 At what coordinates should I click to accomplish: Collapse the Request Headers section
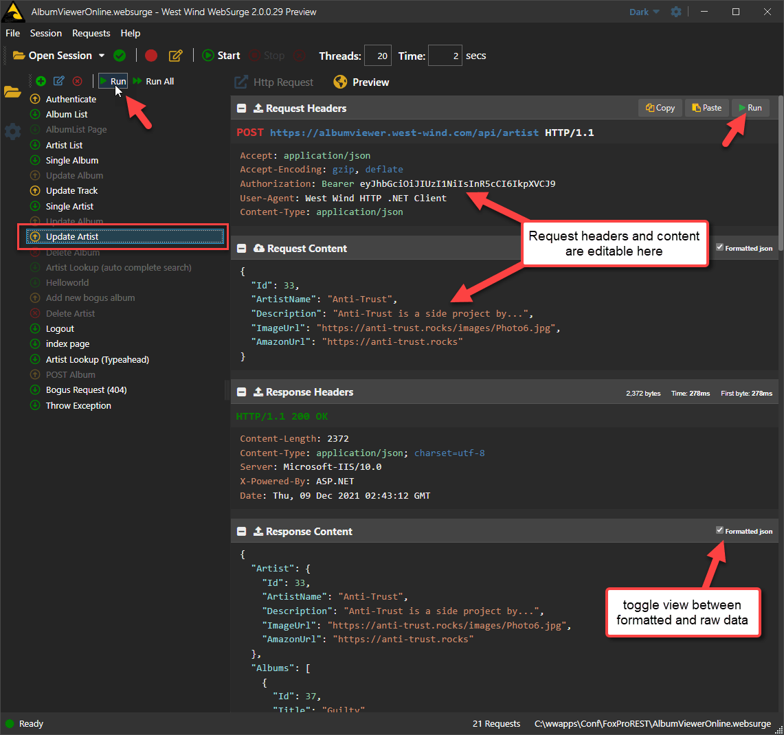click(241, 109)
